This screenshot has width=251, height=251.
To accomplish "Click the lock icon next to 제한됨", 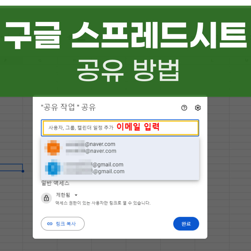I will click(x=46, y=198).
